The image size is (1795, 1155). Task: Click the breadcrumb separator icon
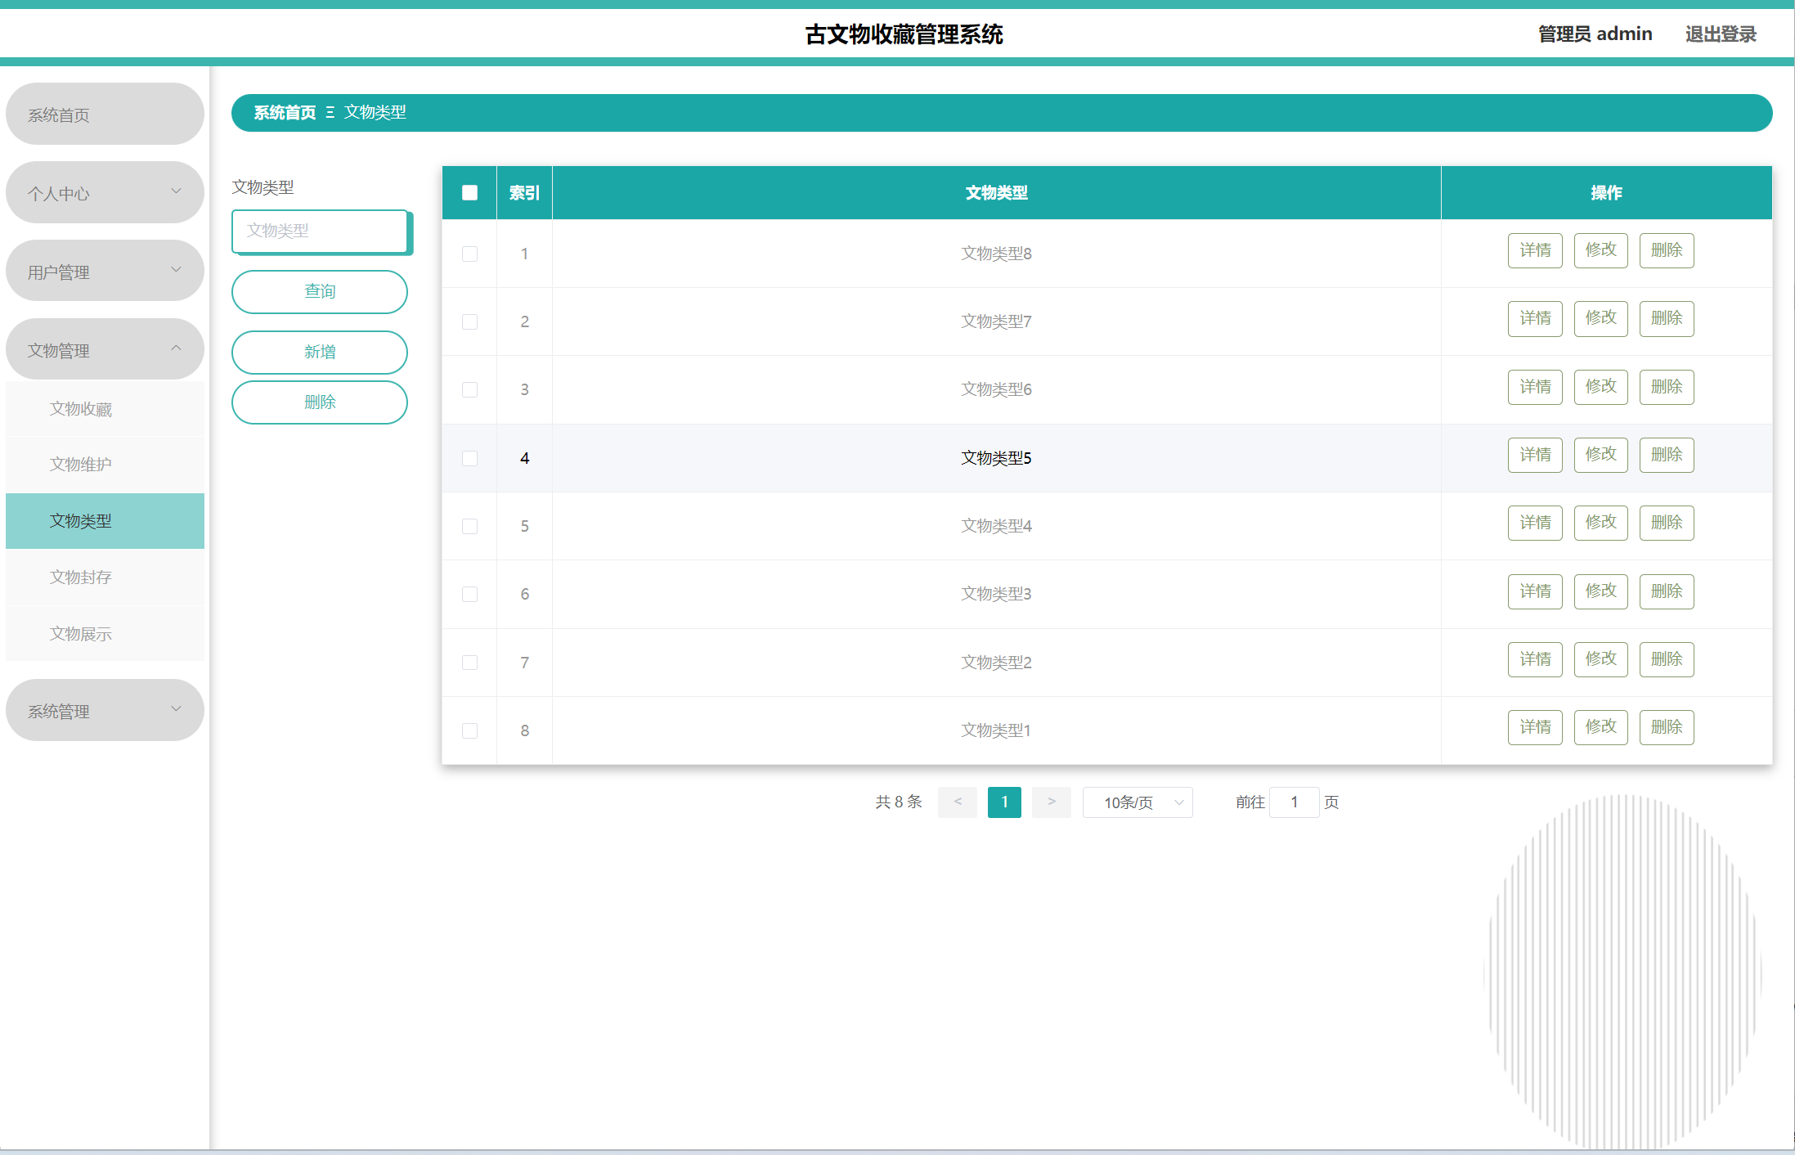click(330, 112)
